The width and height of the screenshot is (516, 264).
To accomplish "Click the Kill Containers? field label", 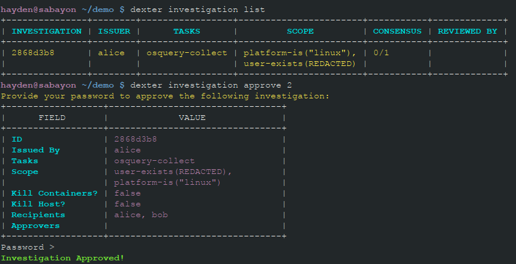I will pos(55,193).
